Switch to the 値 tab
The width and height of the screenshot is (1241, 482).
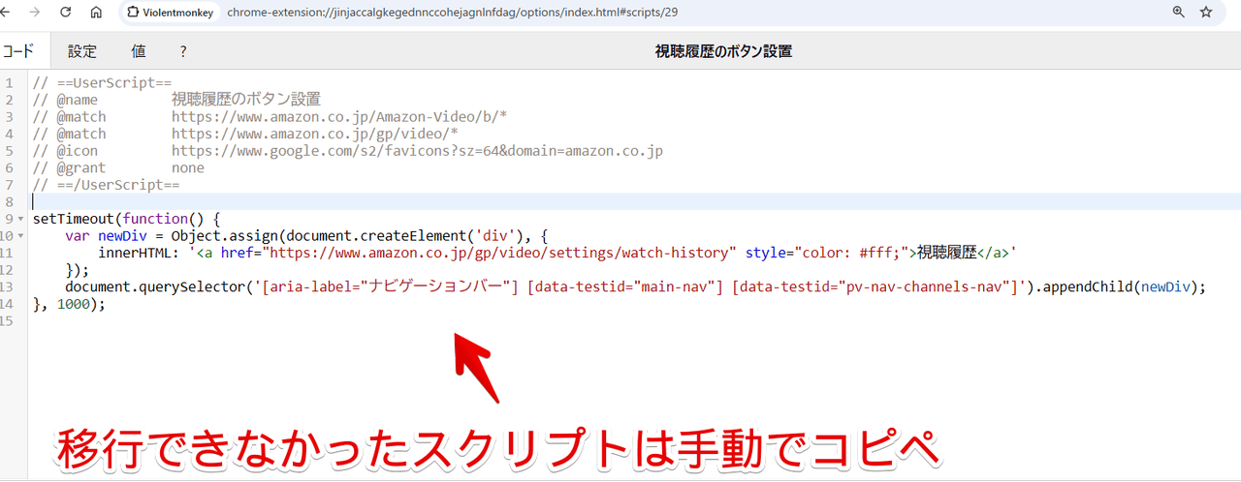tap(139, 51)
